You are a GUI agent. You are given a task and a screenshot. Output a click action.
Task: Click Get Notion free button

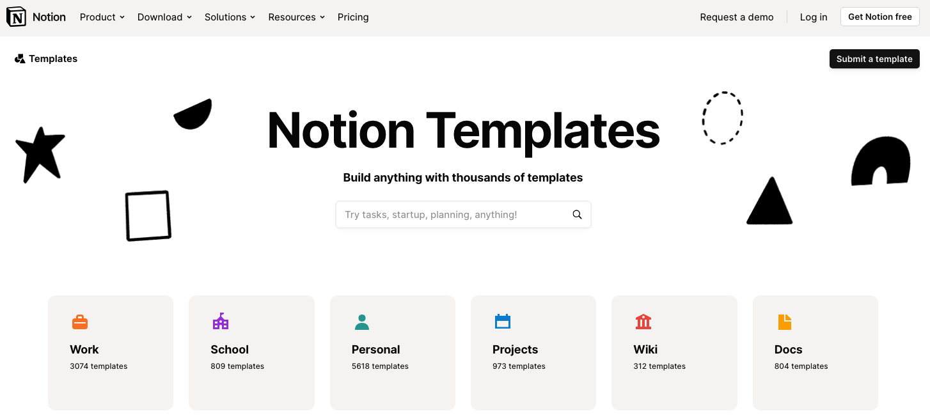click(x=880, y=17)
